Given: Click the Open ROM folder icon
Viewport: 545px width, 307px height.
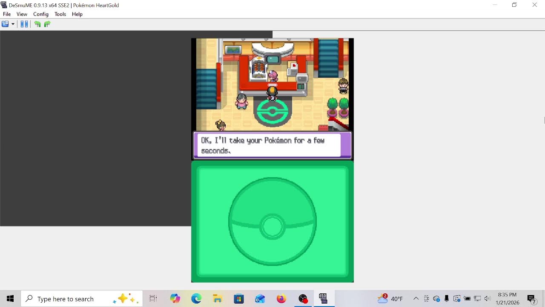Looking at the screenshot, I should 5,24.
